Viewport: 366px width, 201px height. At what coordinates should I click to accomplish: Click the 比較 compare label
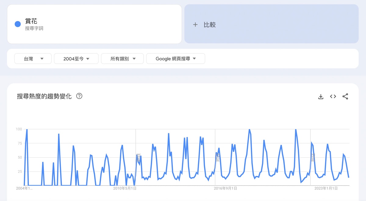tap(210, 25)
